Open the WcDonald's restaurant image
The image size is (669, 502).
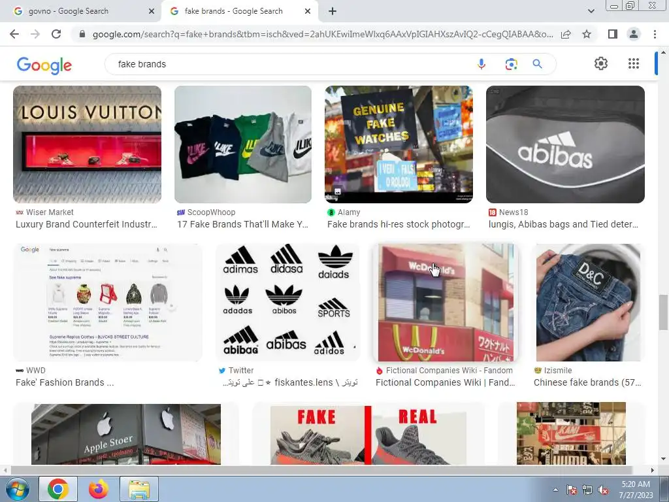(446, 303)
